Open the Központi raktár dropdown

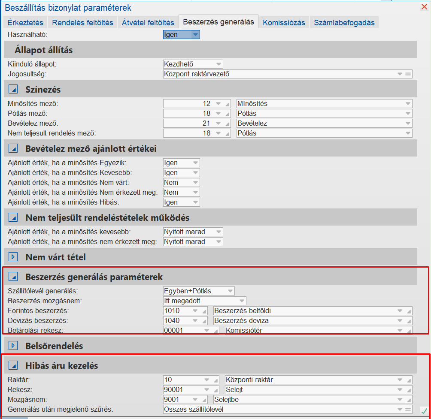(400, 380)
